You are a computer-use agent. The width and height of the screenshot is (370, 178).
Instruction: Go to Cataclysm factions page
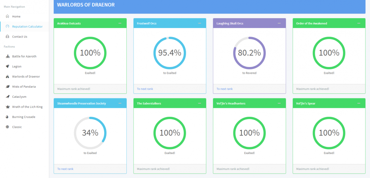tap(19, 97)
